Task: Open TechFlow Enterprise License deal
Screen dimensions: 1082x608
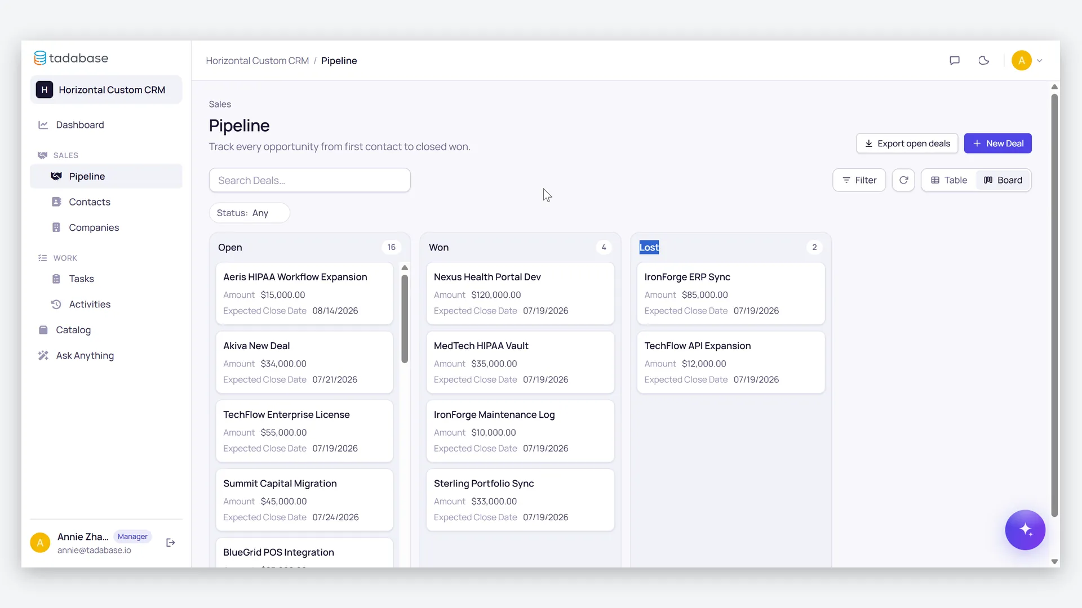Action: [x=304, y=431]
